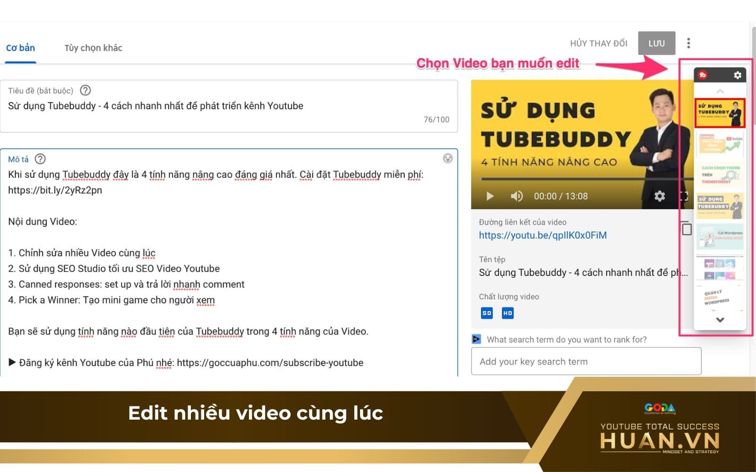Select the gray Sử dụng Tubebuddy thumbnail
Screen dimensions: 756x472
[720, 206]
